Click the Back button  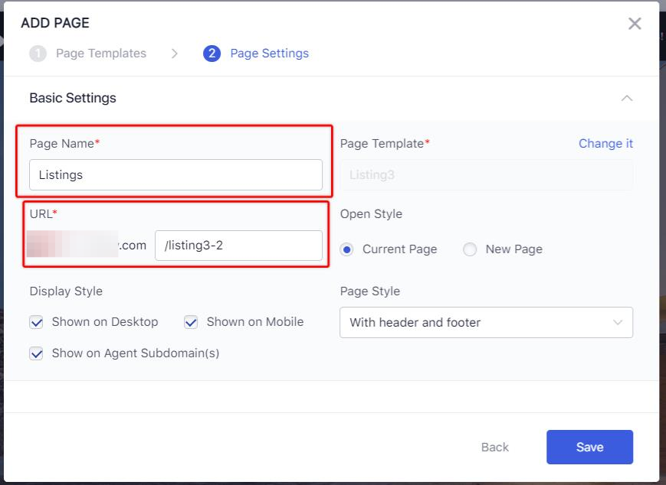click(x=494, y=447)
